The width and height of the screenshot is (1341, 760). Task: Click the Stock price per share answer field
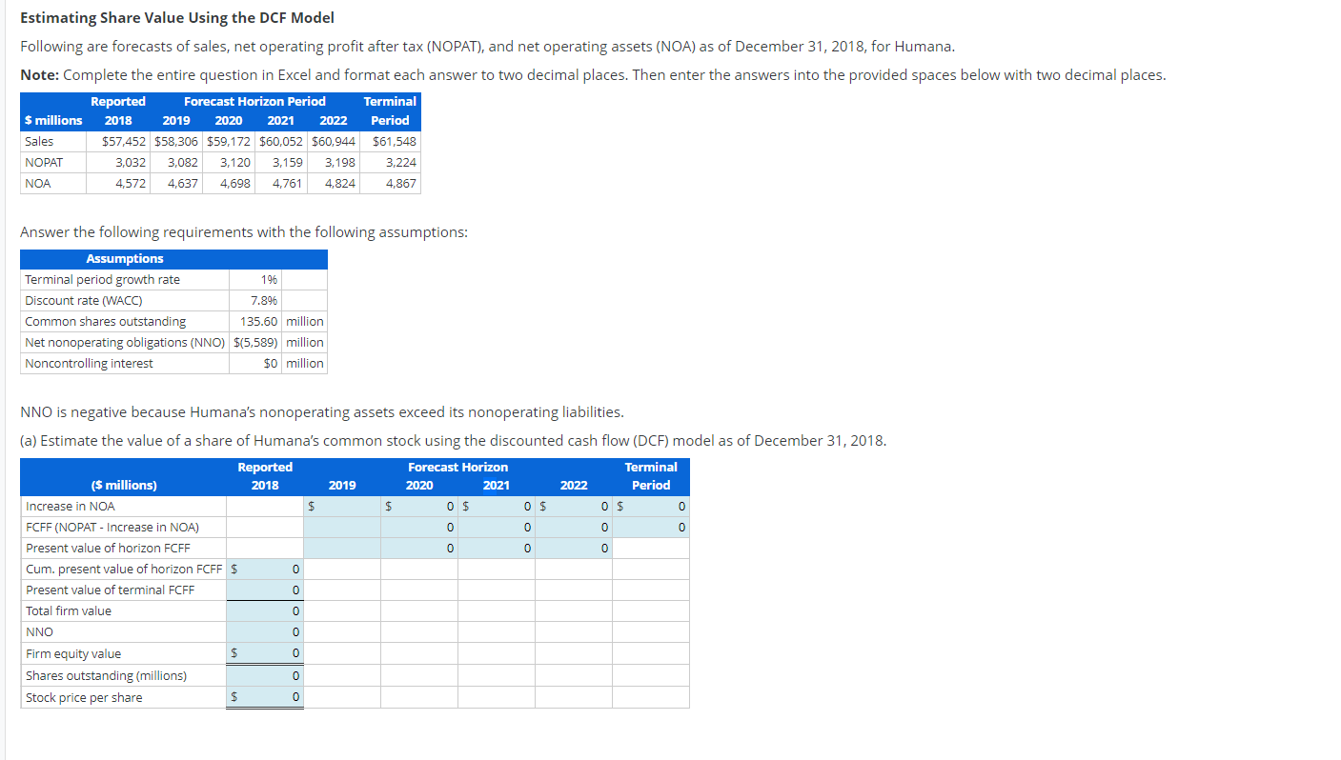(x=265, y=696)
